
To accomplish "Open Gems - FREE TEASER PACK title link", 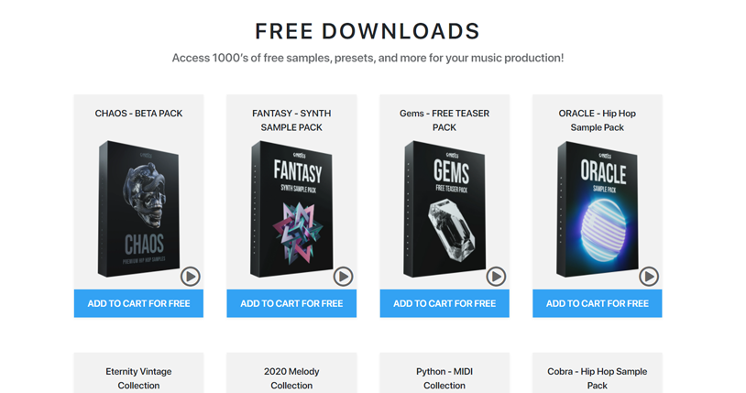I will [444, 120].
